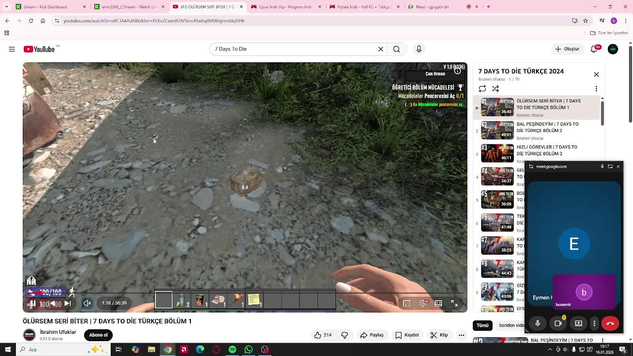This screenshot has height=356, width=633.
Task: Select ÖLÜRSEM SERİ BİTER BÖLÜM 1 playlist item
Action: click(537, 107)
